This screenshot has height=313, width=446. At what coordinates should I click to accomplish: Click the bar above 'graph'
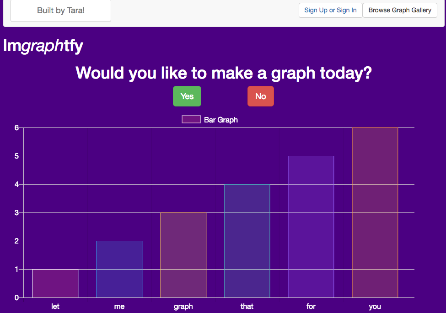[x=183, y=255]
